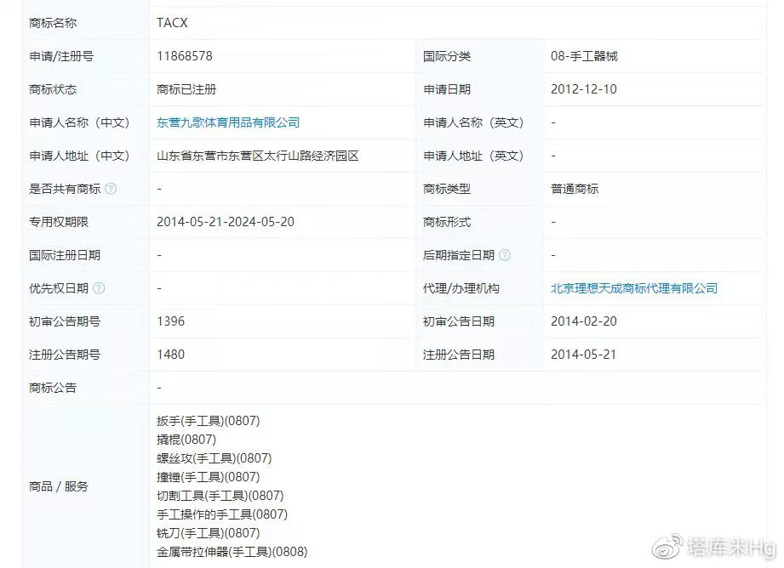Click international class value 08-手工器械
Viewport: 784px width, 568px height.
[x=584, y=56]
